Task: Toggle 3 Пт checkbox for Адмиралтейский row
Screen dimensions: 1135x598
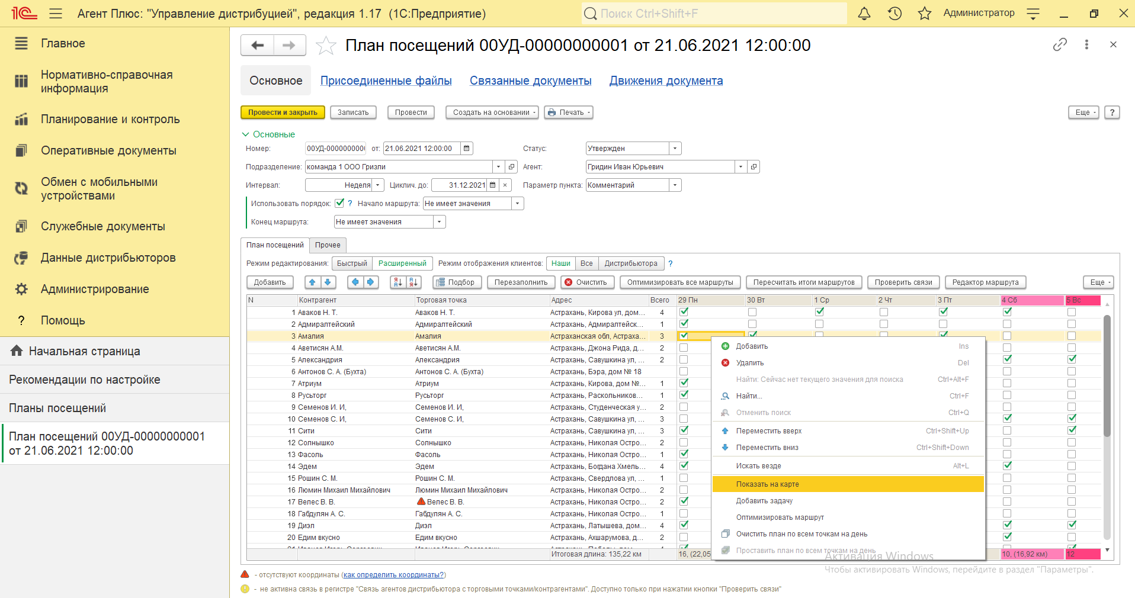Action: point(943,324)
